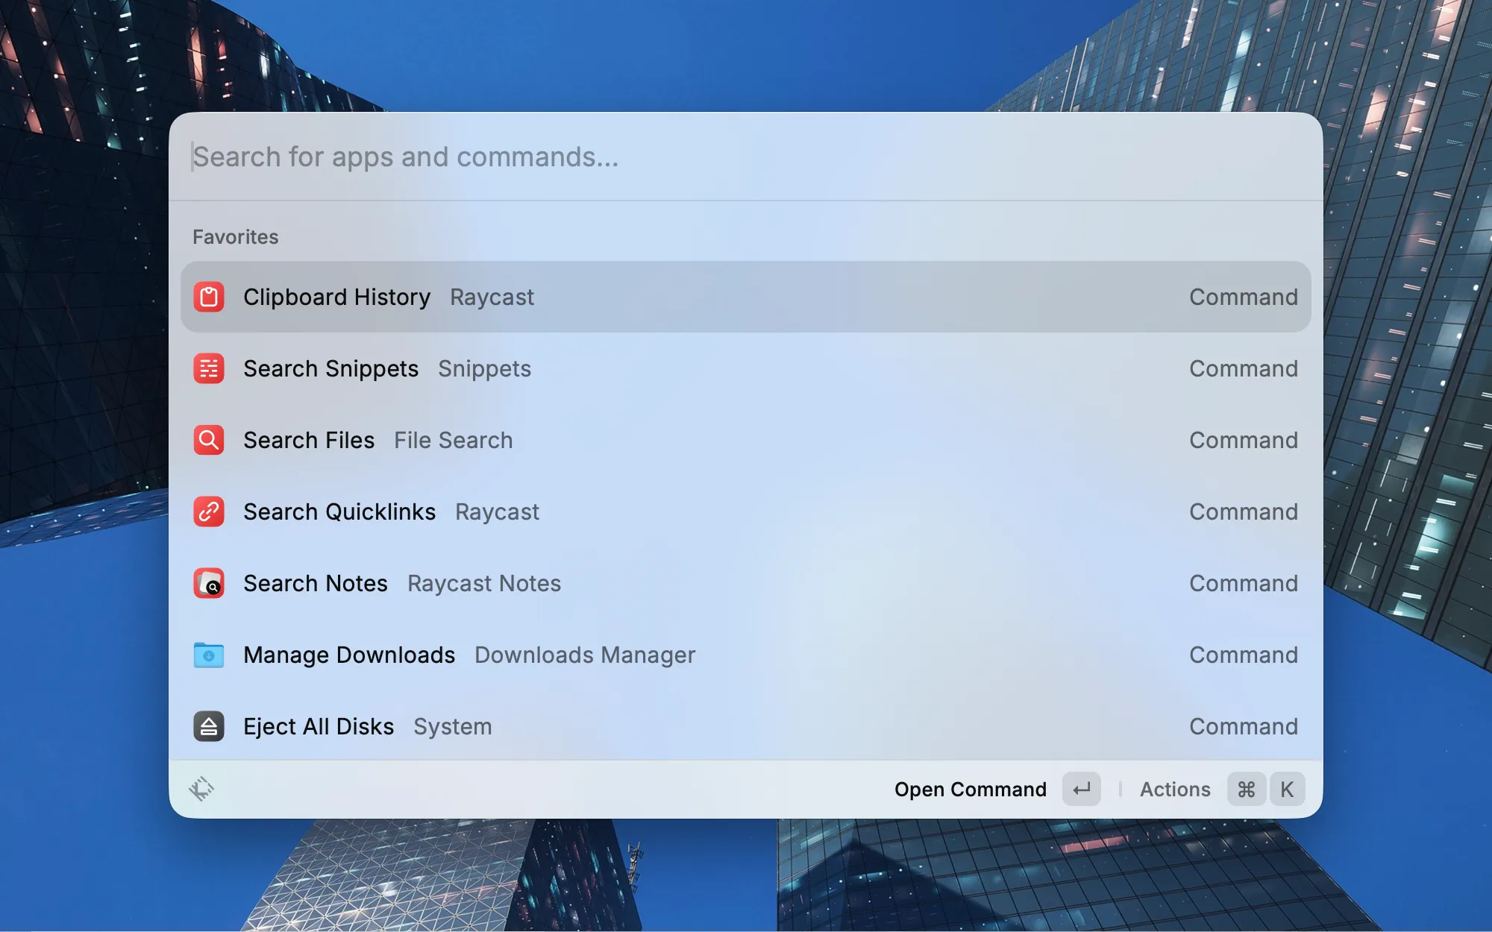Launch the Manage Downloads command
Viewport: 1492px width, 932px height.
(x=746, y=655)
